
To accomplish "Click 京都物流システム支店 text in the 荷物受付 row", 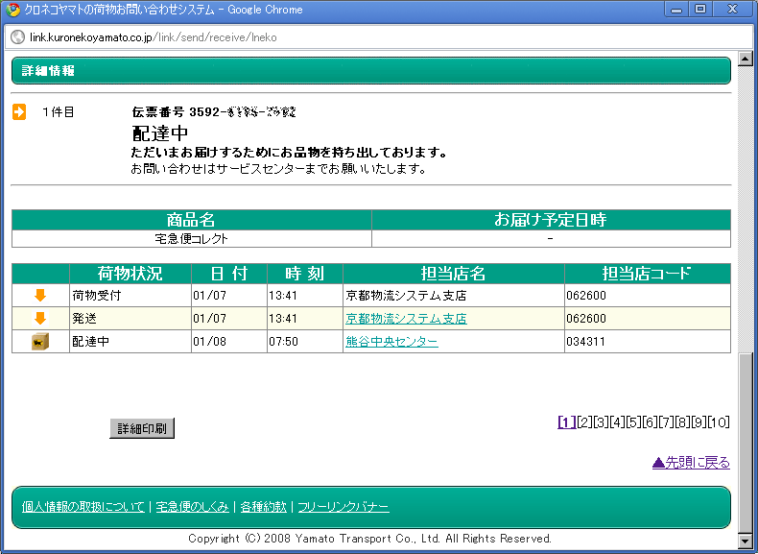I will pos(406,295).
